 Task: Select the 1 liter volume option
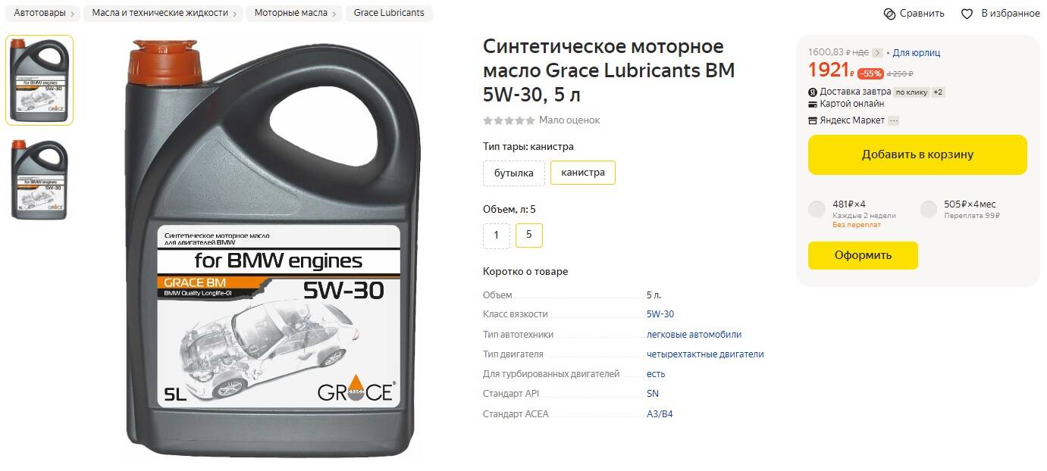[497, 235]
